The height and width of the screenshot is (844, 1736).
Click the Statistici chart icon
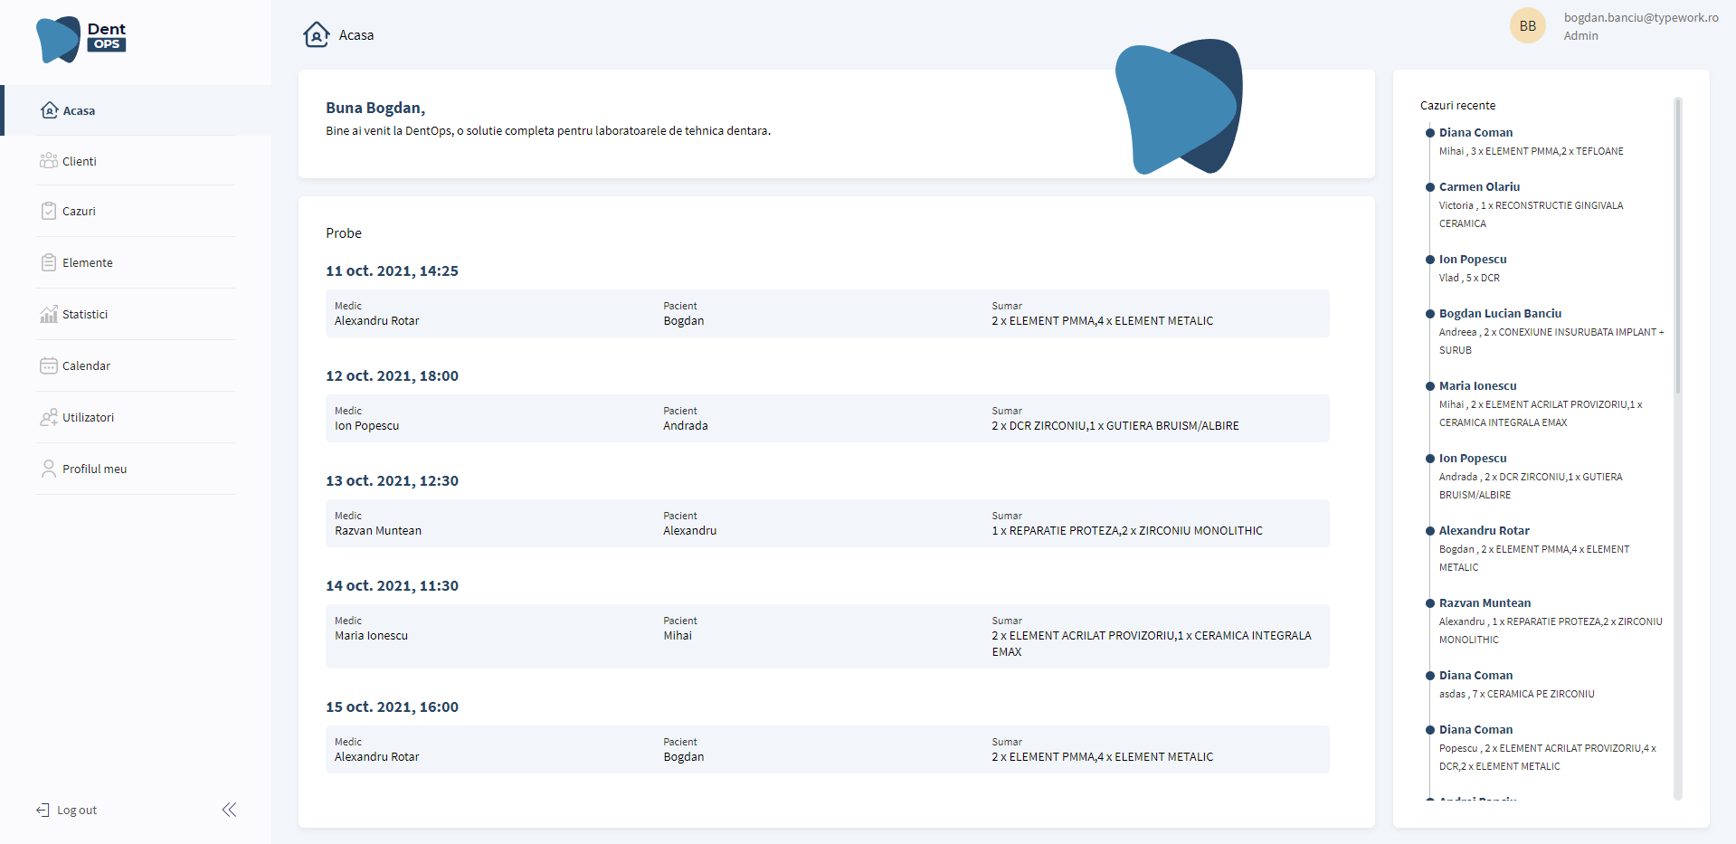pyautogui.click(x=49, y=314)
